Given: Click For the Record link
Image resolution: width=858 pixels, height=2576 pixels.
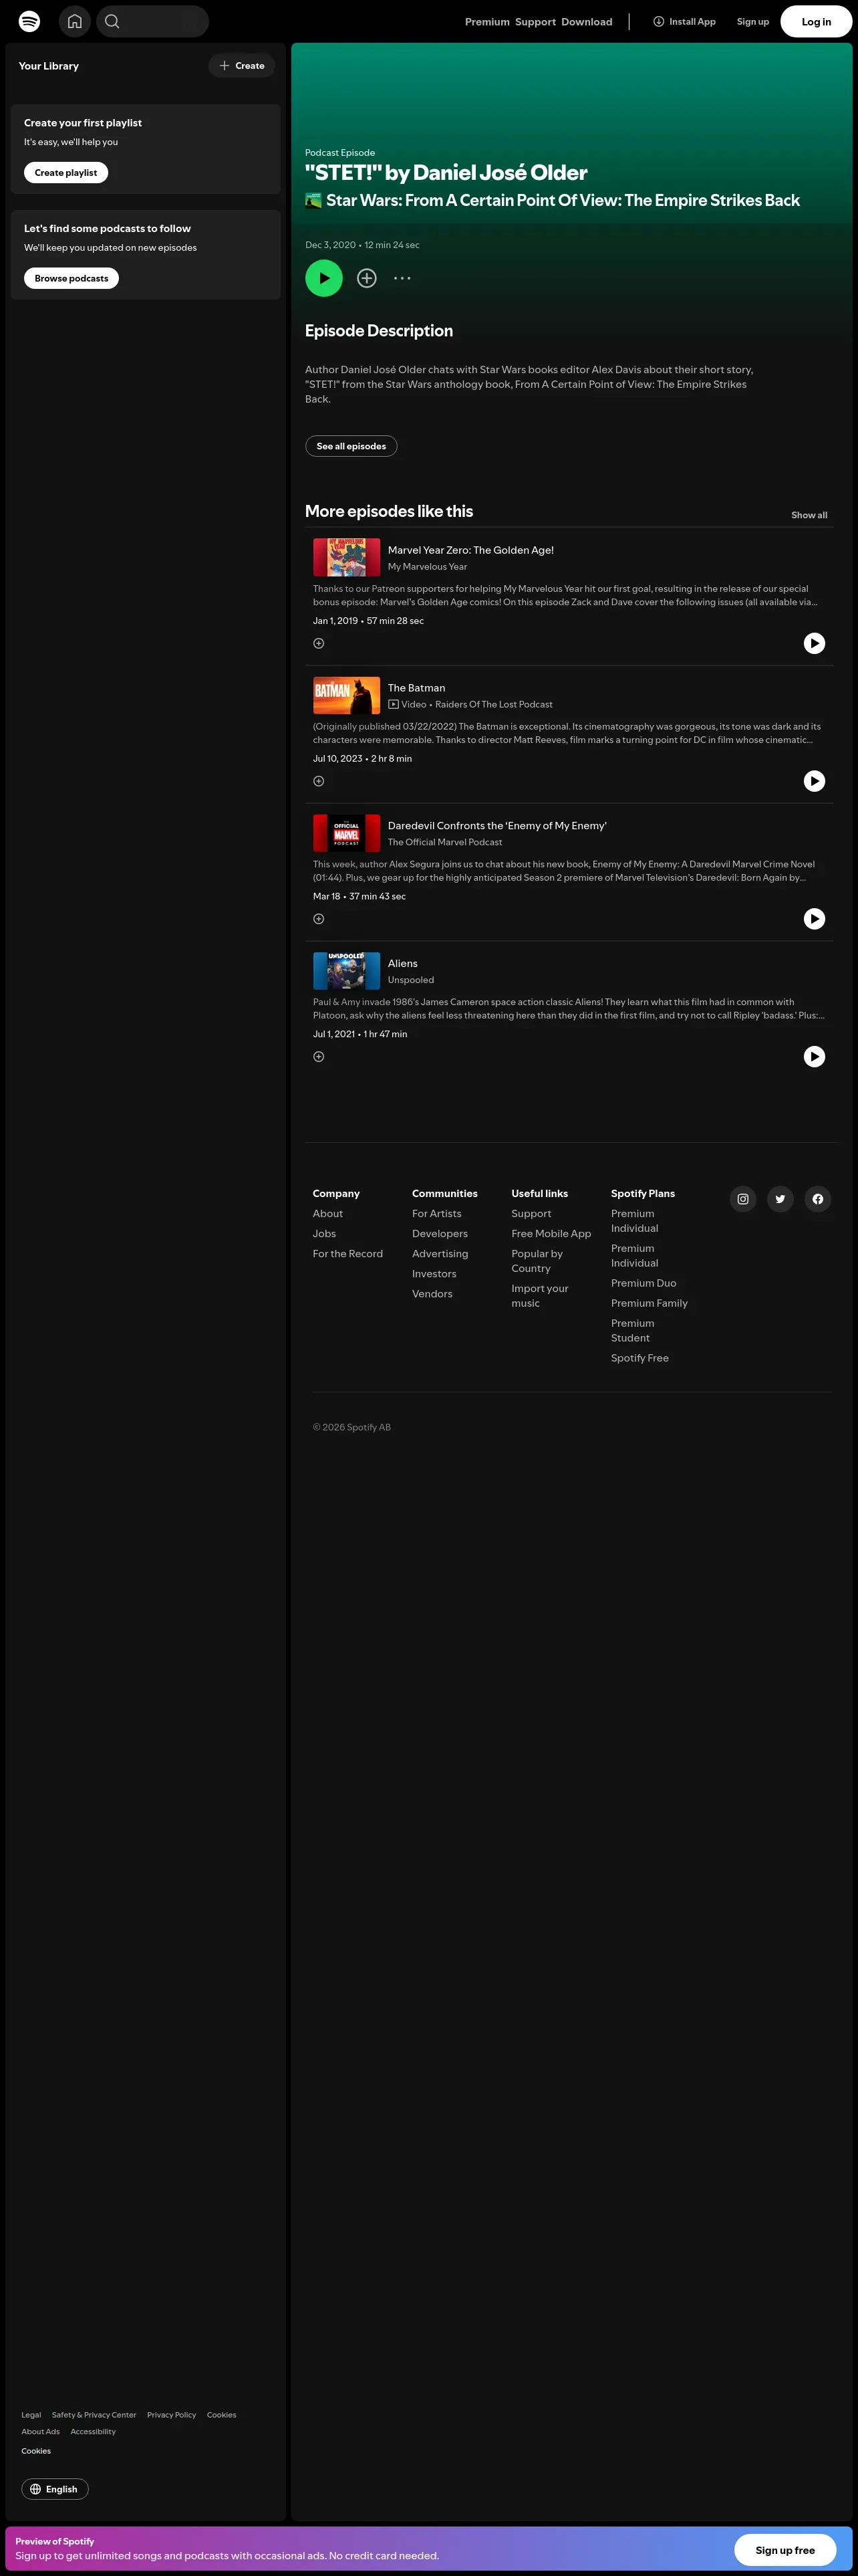Looking at the screenshot, I should tap(347, 1254).
